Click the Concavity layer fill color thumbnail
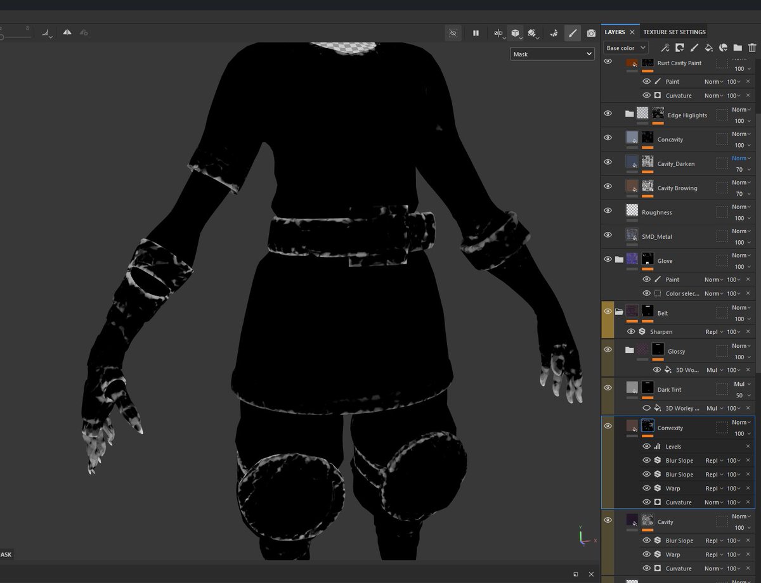This screenshot has width=761, height=583. (x=632, y=138)
